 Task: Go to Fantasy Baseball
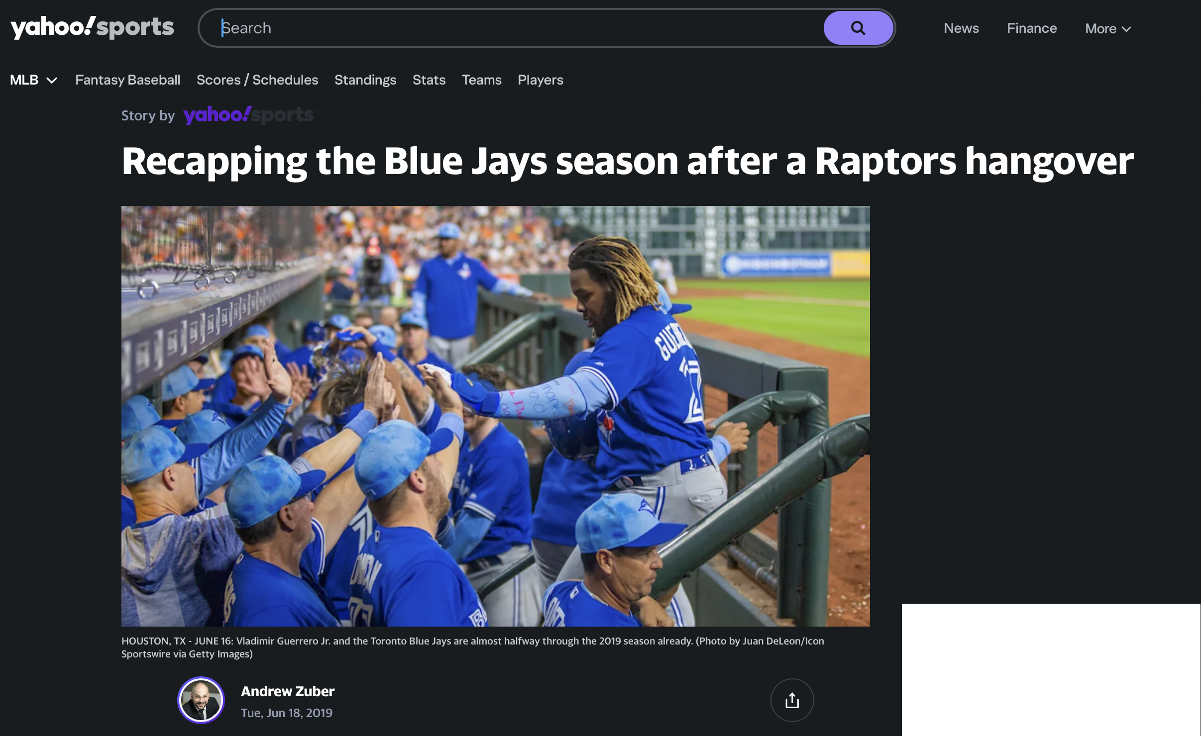pyautogui.click(x=128, y=80)
